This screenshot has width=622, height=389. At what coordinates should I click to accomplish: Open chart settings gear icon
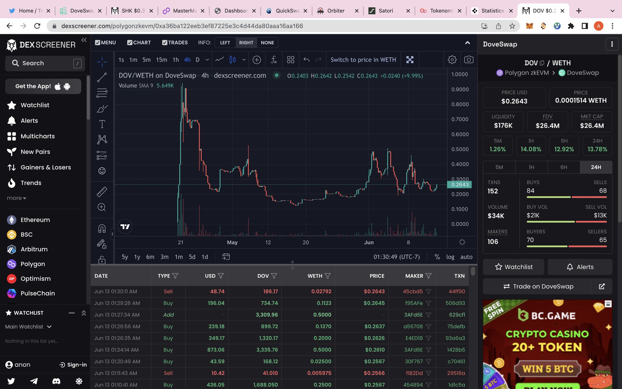click(452, 60)
